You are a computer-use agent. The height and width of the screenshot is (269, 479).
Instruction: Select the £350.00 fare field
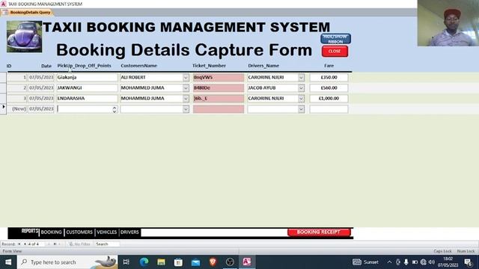[x=329, y=78]
